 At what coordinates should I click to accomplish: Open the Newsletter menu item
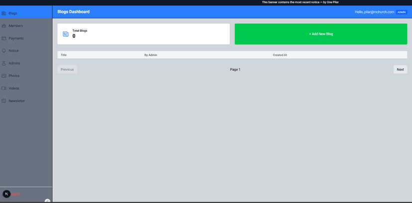(x=26, y=101)
